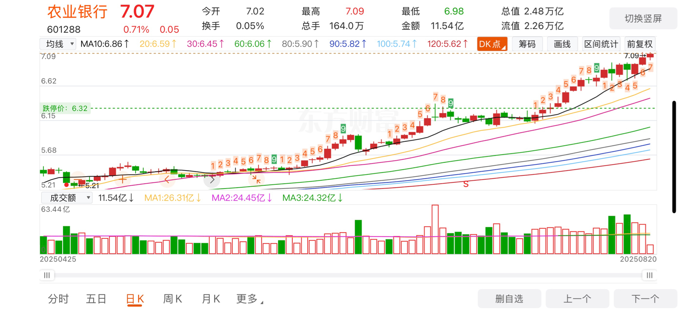Viewport: 682px width, 314px height.
Task: Remove stock with 删自选 button
Action: [x=509, y=299]
